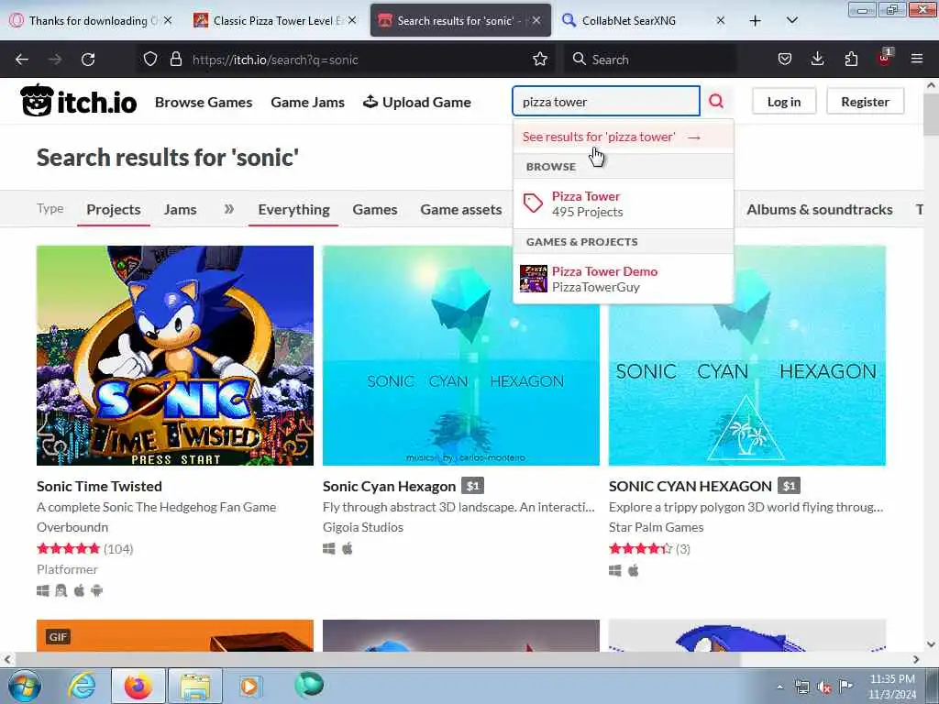Open the Pocket save icon
The height and width of the screenshot is (704, 939).
[785, 60]
